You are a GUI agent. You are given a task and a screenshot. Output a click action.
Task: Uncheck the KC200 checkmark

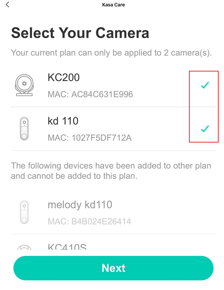(x=205, y=85)
